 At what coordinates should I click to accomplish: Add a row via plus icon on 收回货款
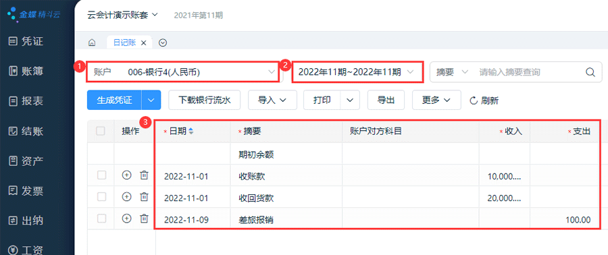coord(126,197)
